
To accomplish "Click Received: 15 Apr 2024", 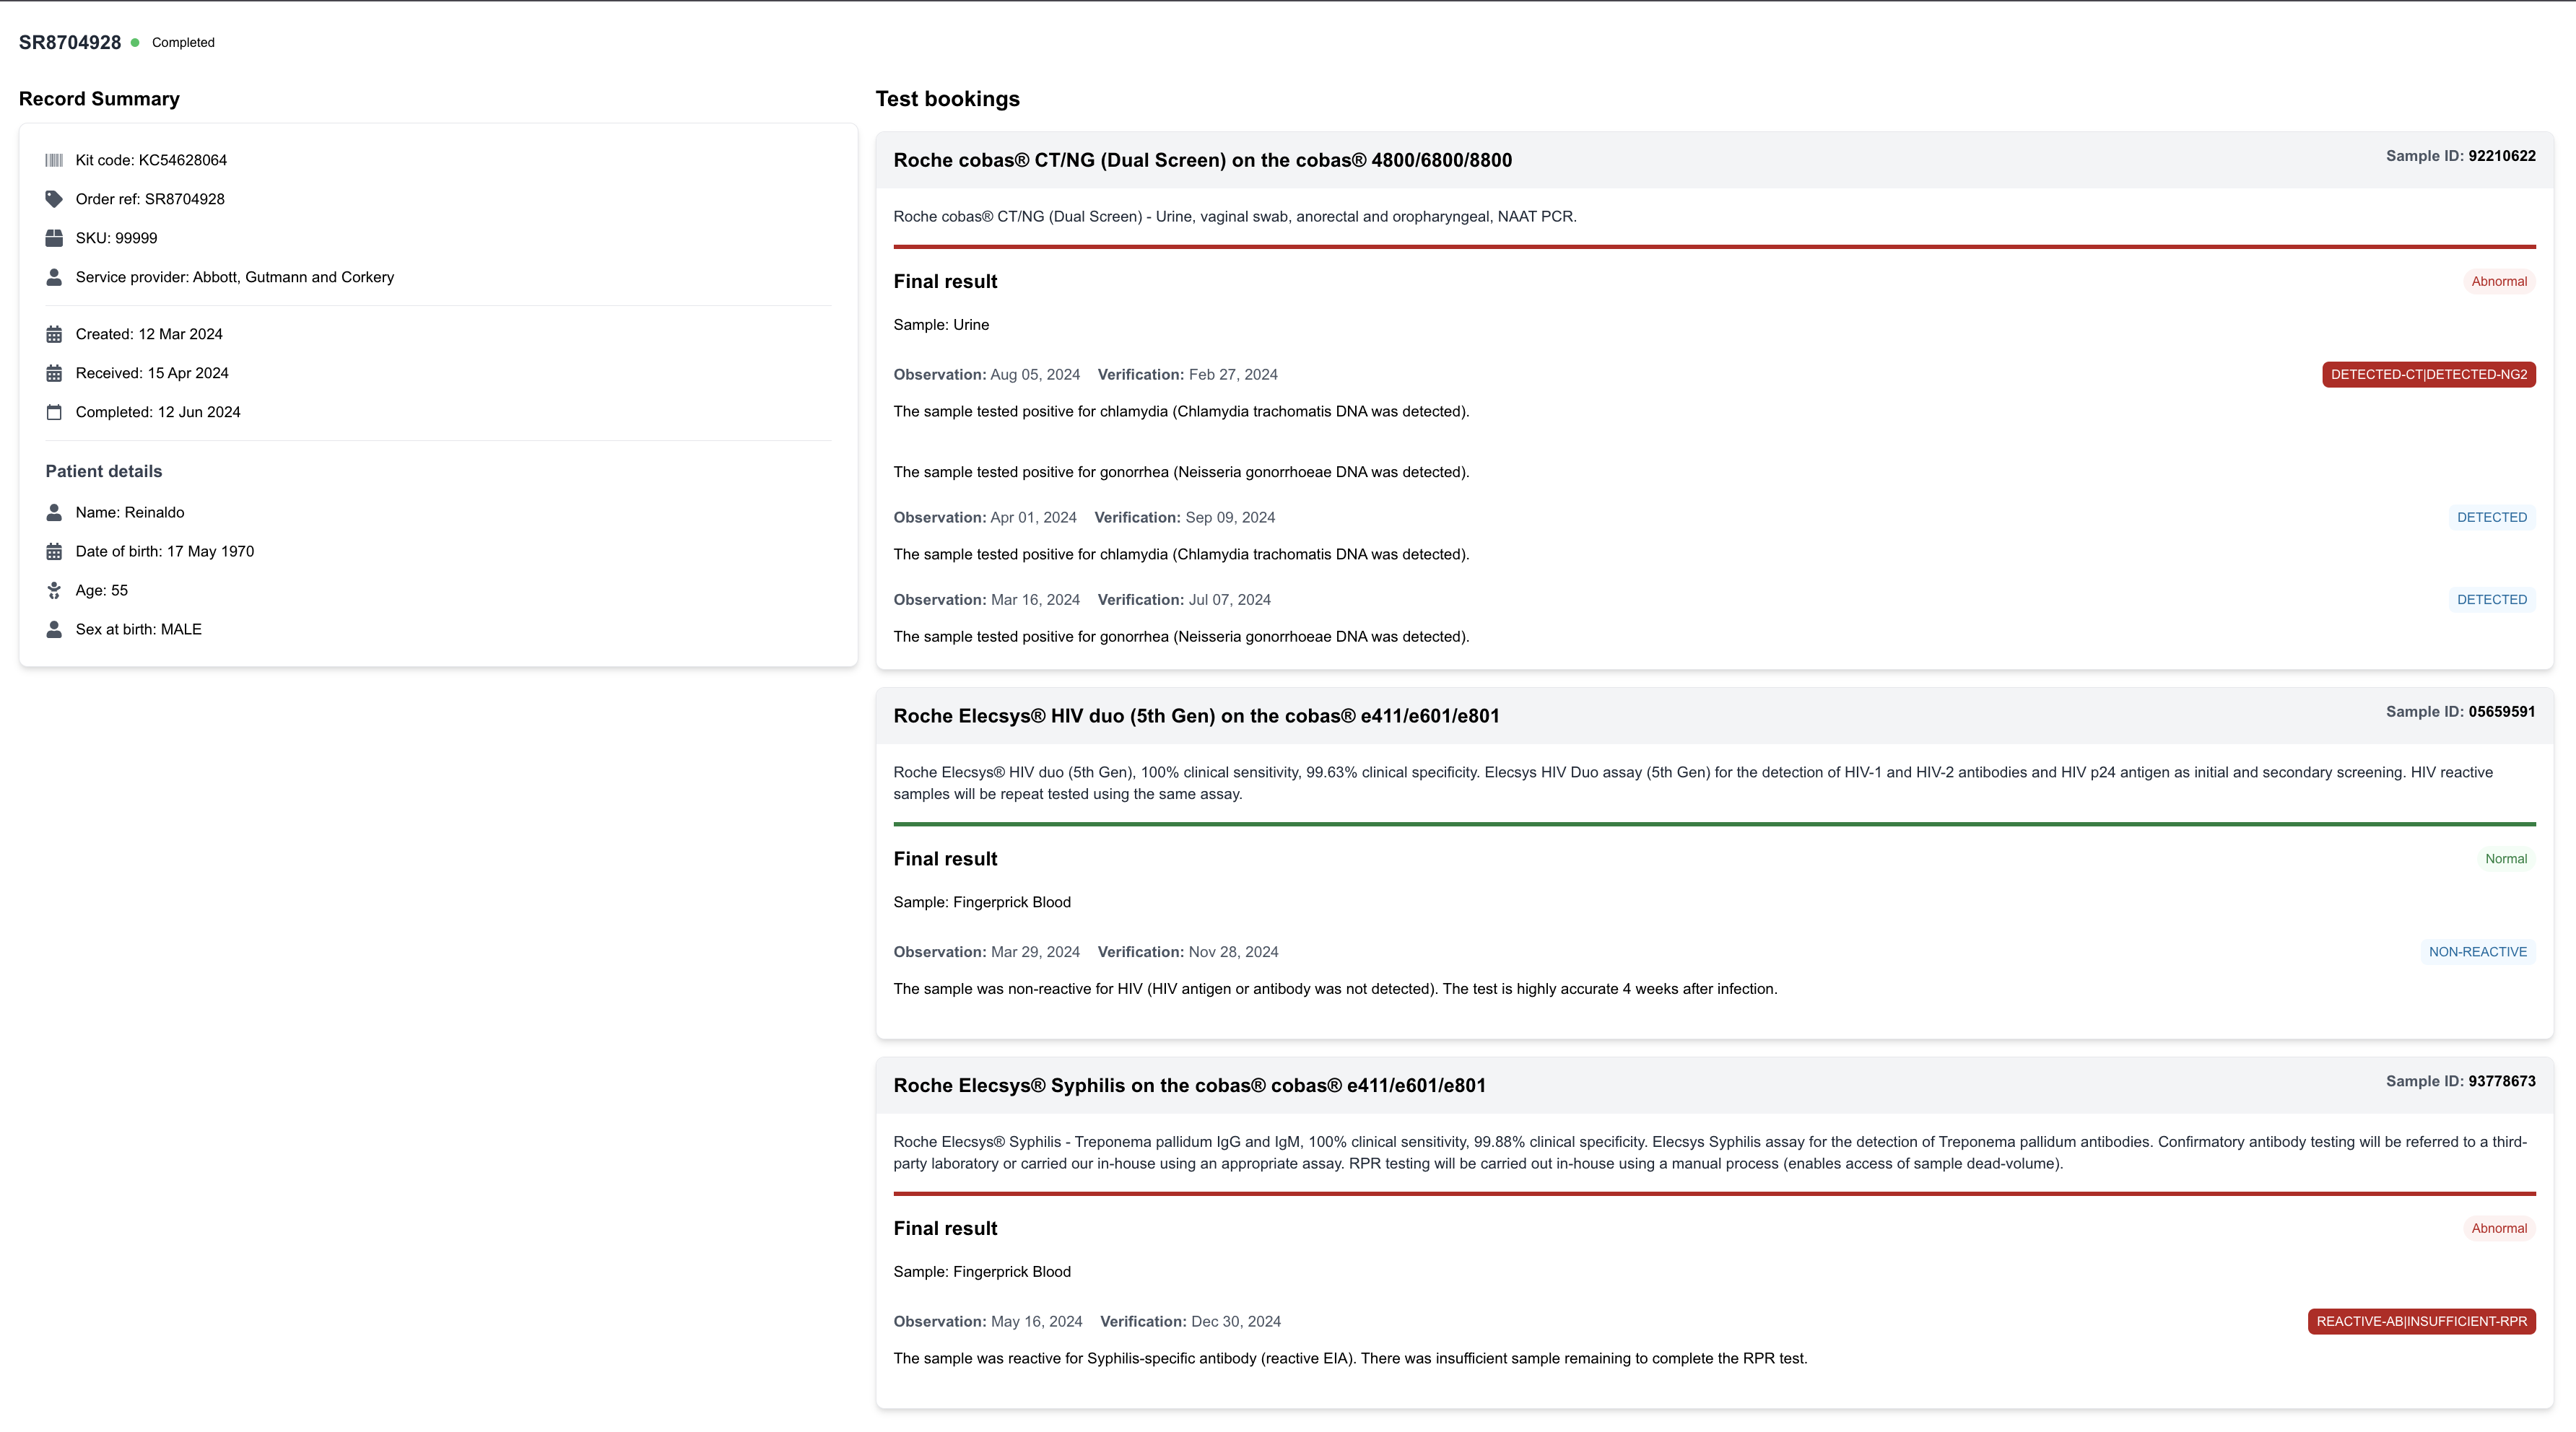I will click(152, 373).
